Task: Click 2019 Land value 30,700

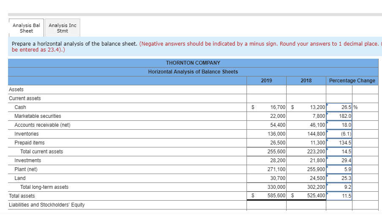Action: (x=278, y=178)
